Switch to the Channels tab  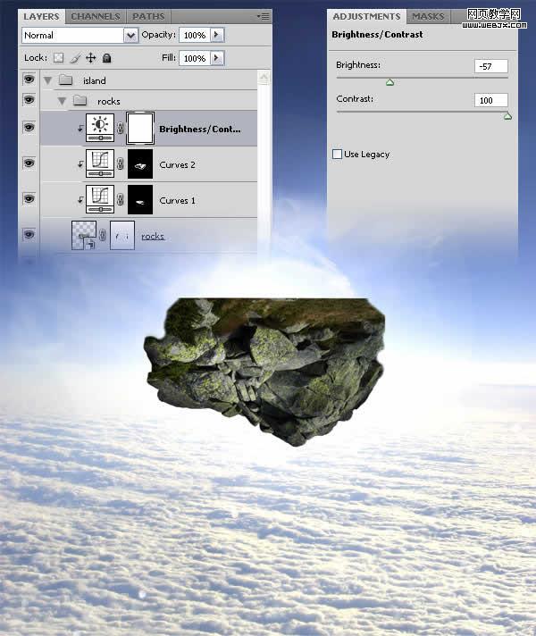[x=96, y=17]
